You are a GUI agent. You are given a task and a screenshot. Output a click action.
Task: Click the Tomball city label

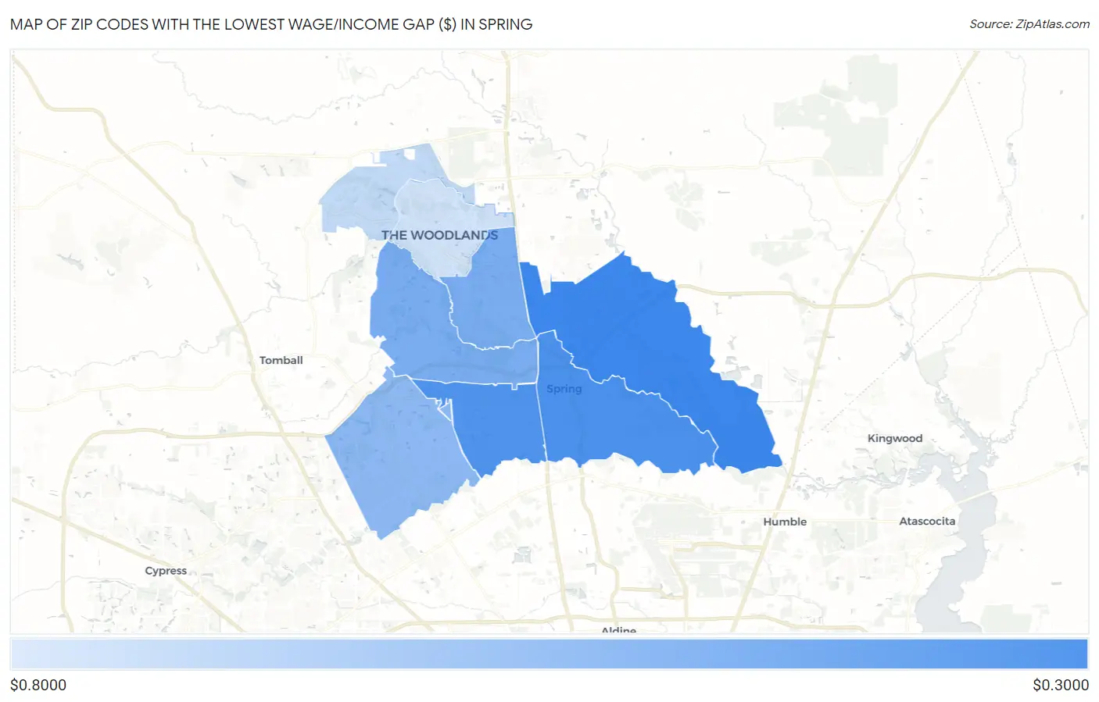pos(281,360)
